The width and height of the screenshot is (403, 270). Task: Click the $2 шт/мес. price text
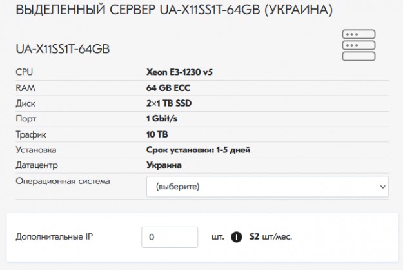271,237
